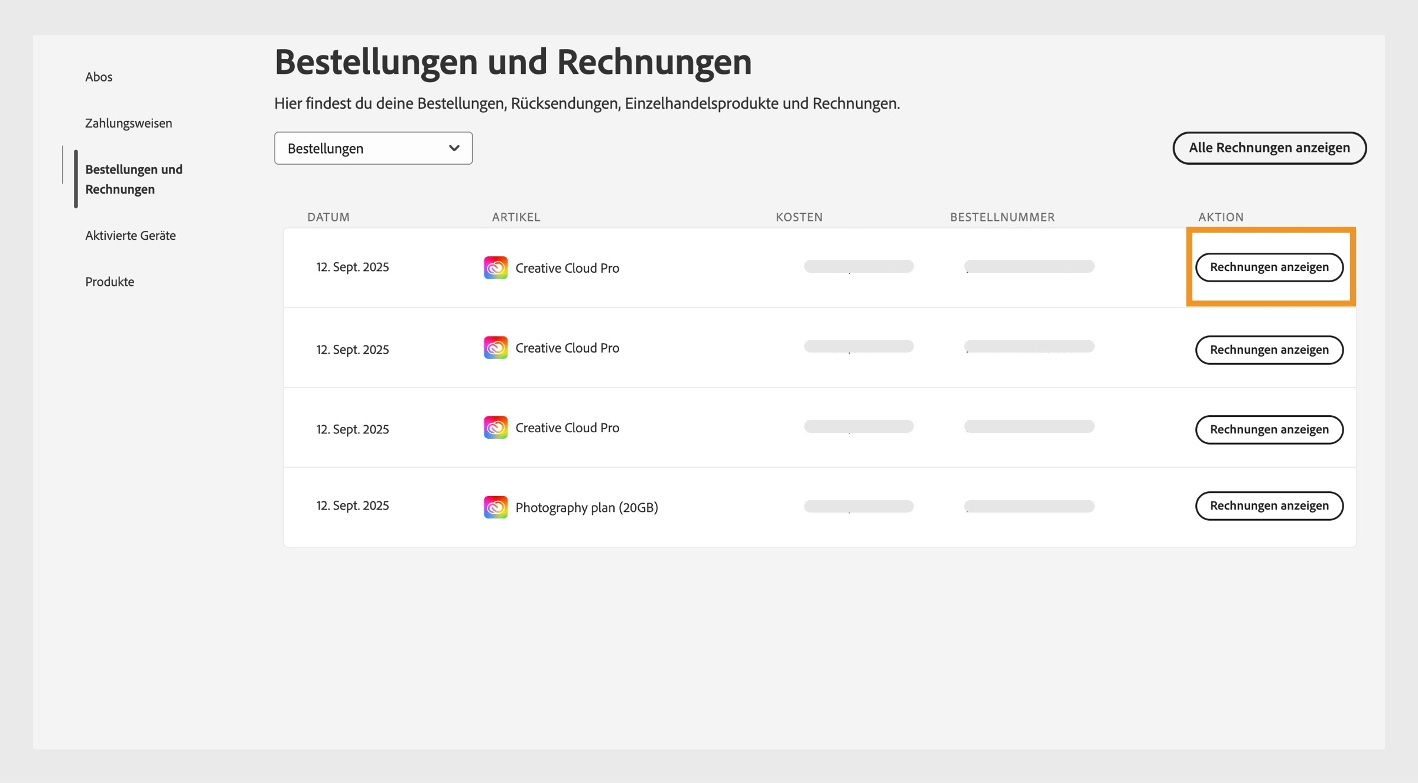Click the BESTELLNUMMER column header
The width and height of the screenshot is (1418, 783).
click(1002, 217)
